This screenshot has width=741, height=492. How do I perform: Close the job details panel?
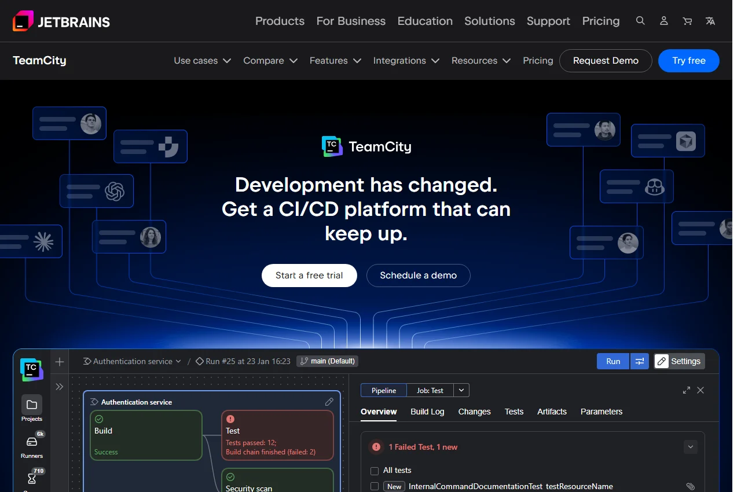pos(700,390)
